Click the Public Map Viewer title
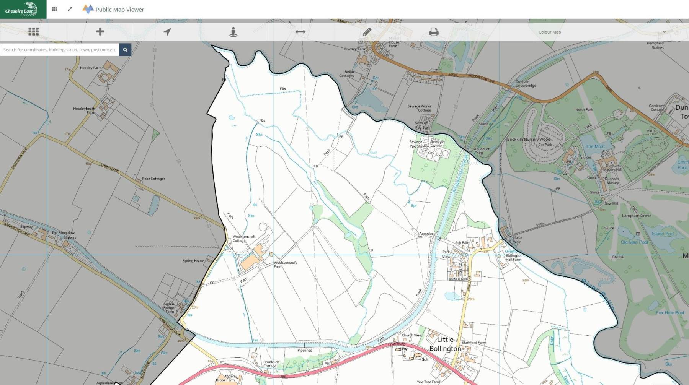The width and height of the screenshot is (689, 385). [x=119, y=9]
